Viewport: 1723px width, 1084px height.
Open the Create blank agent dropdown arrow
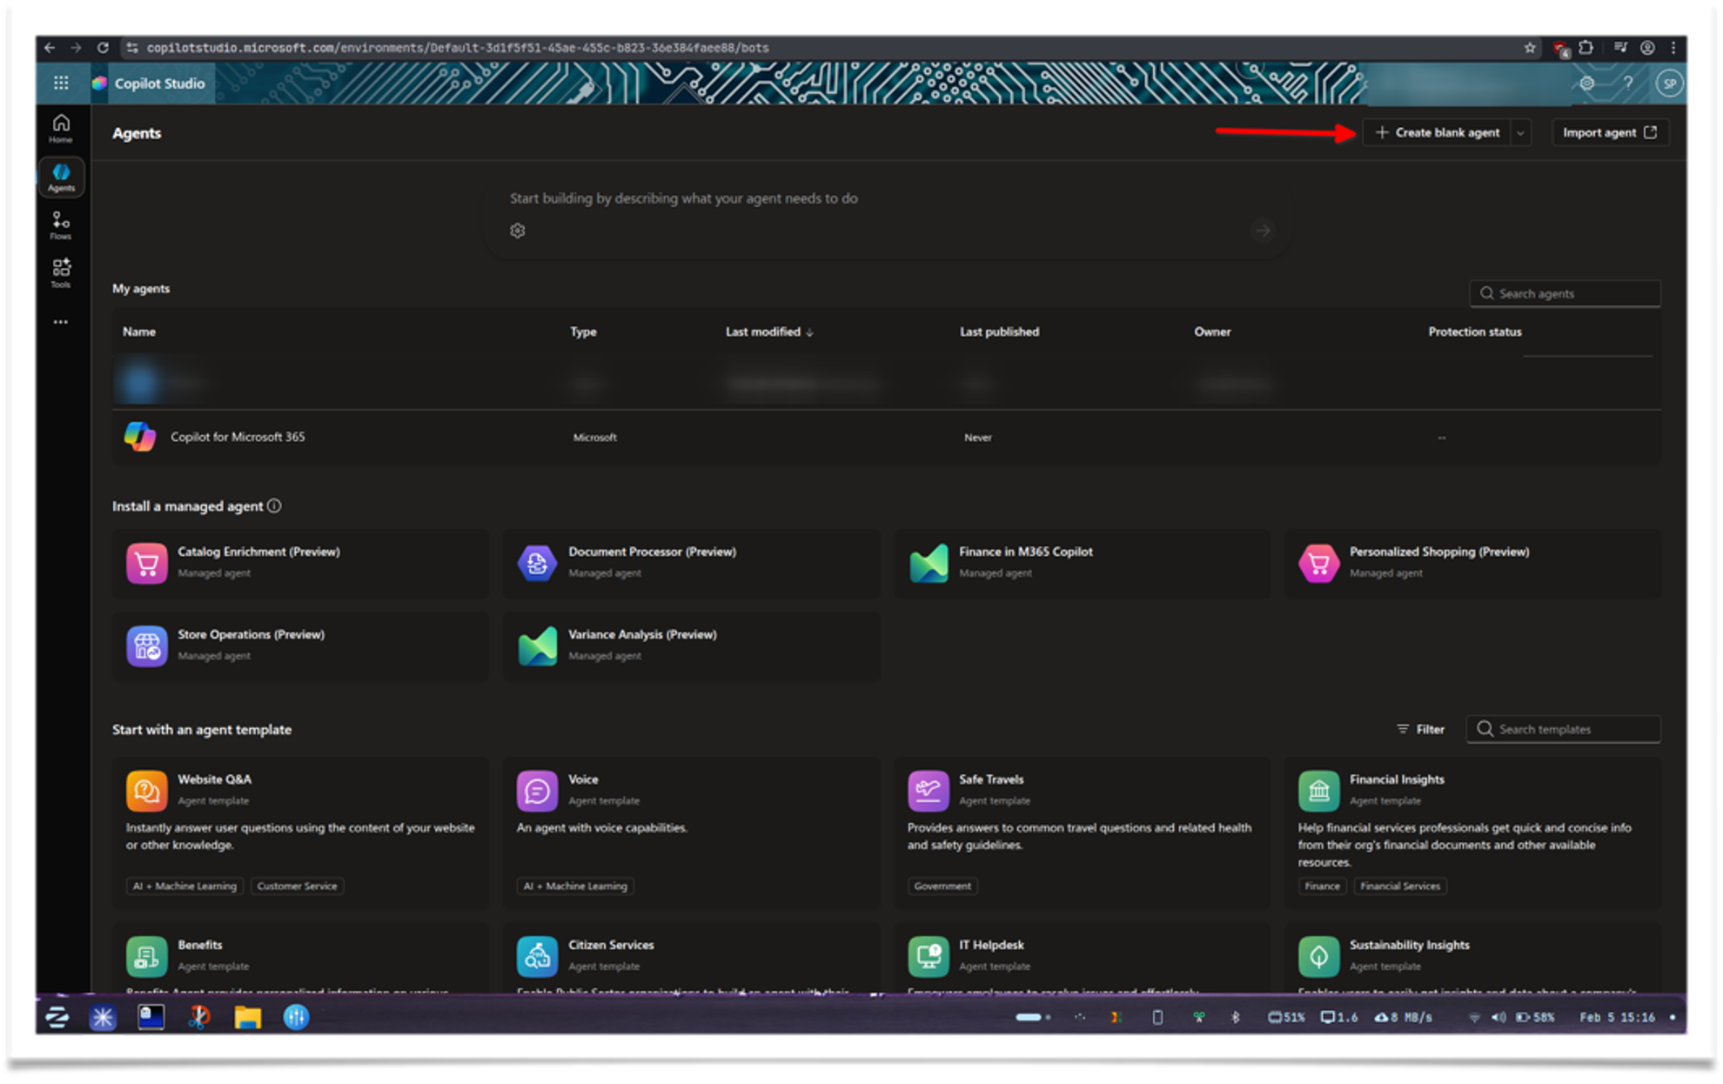tap(1520, 132)
